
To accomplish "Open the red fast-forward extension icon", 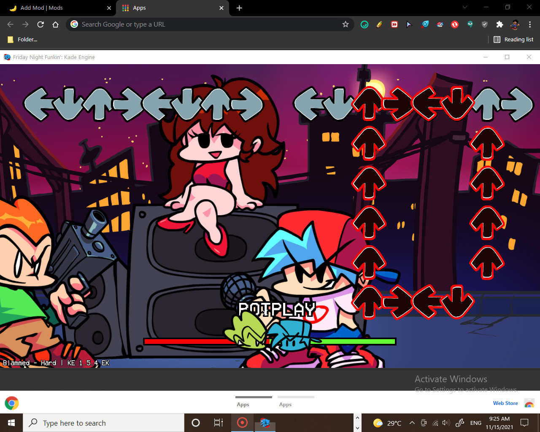I will (394, 24).
